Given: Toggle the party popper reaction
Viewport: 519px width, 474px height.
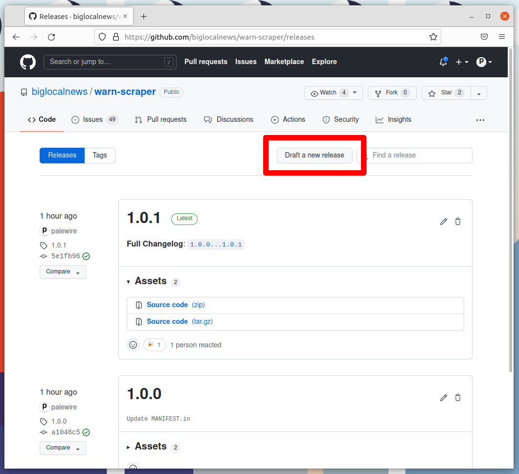Looking at the screenshot, I should click(155, 345).
